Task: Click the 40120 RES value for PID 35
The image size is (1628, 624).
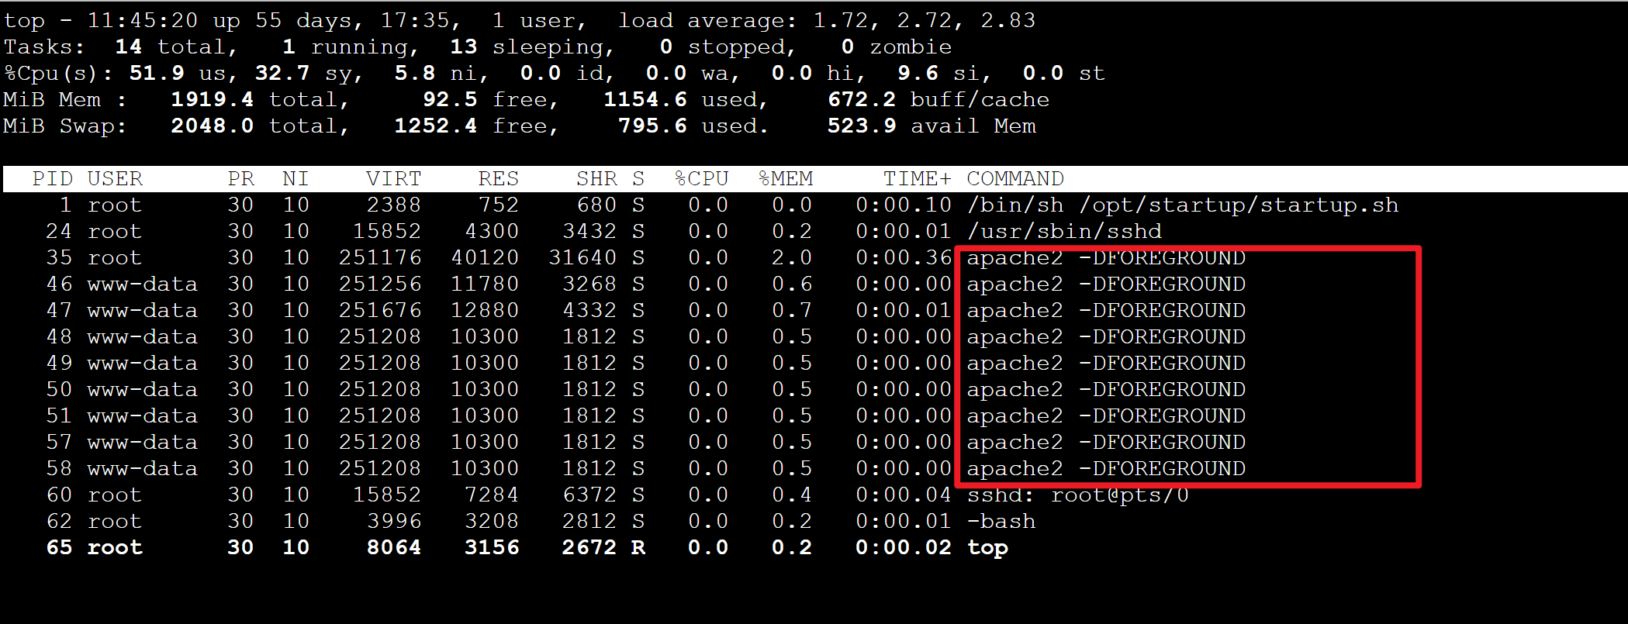Action: (485, 258)
